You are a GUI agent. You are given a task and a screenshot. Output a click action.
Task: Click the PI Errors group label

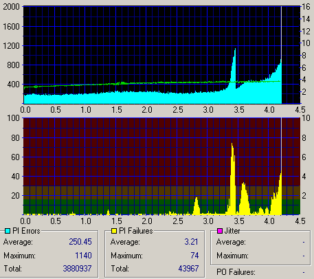(x=26, y=231)
